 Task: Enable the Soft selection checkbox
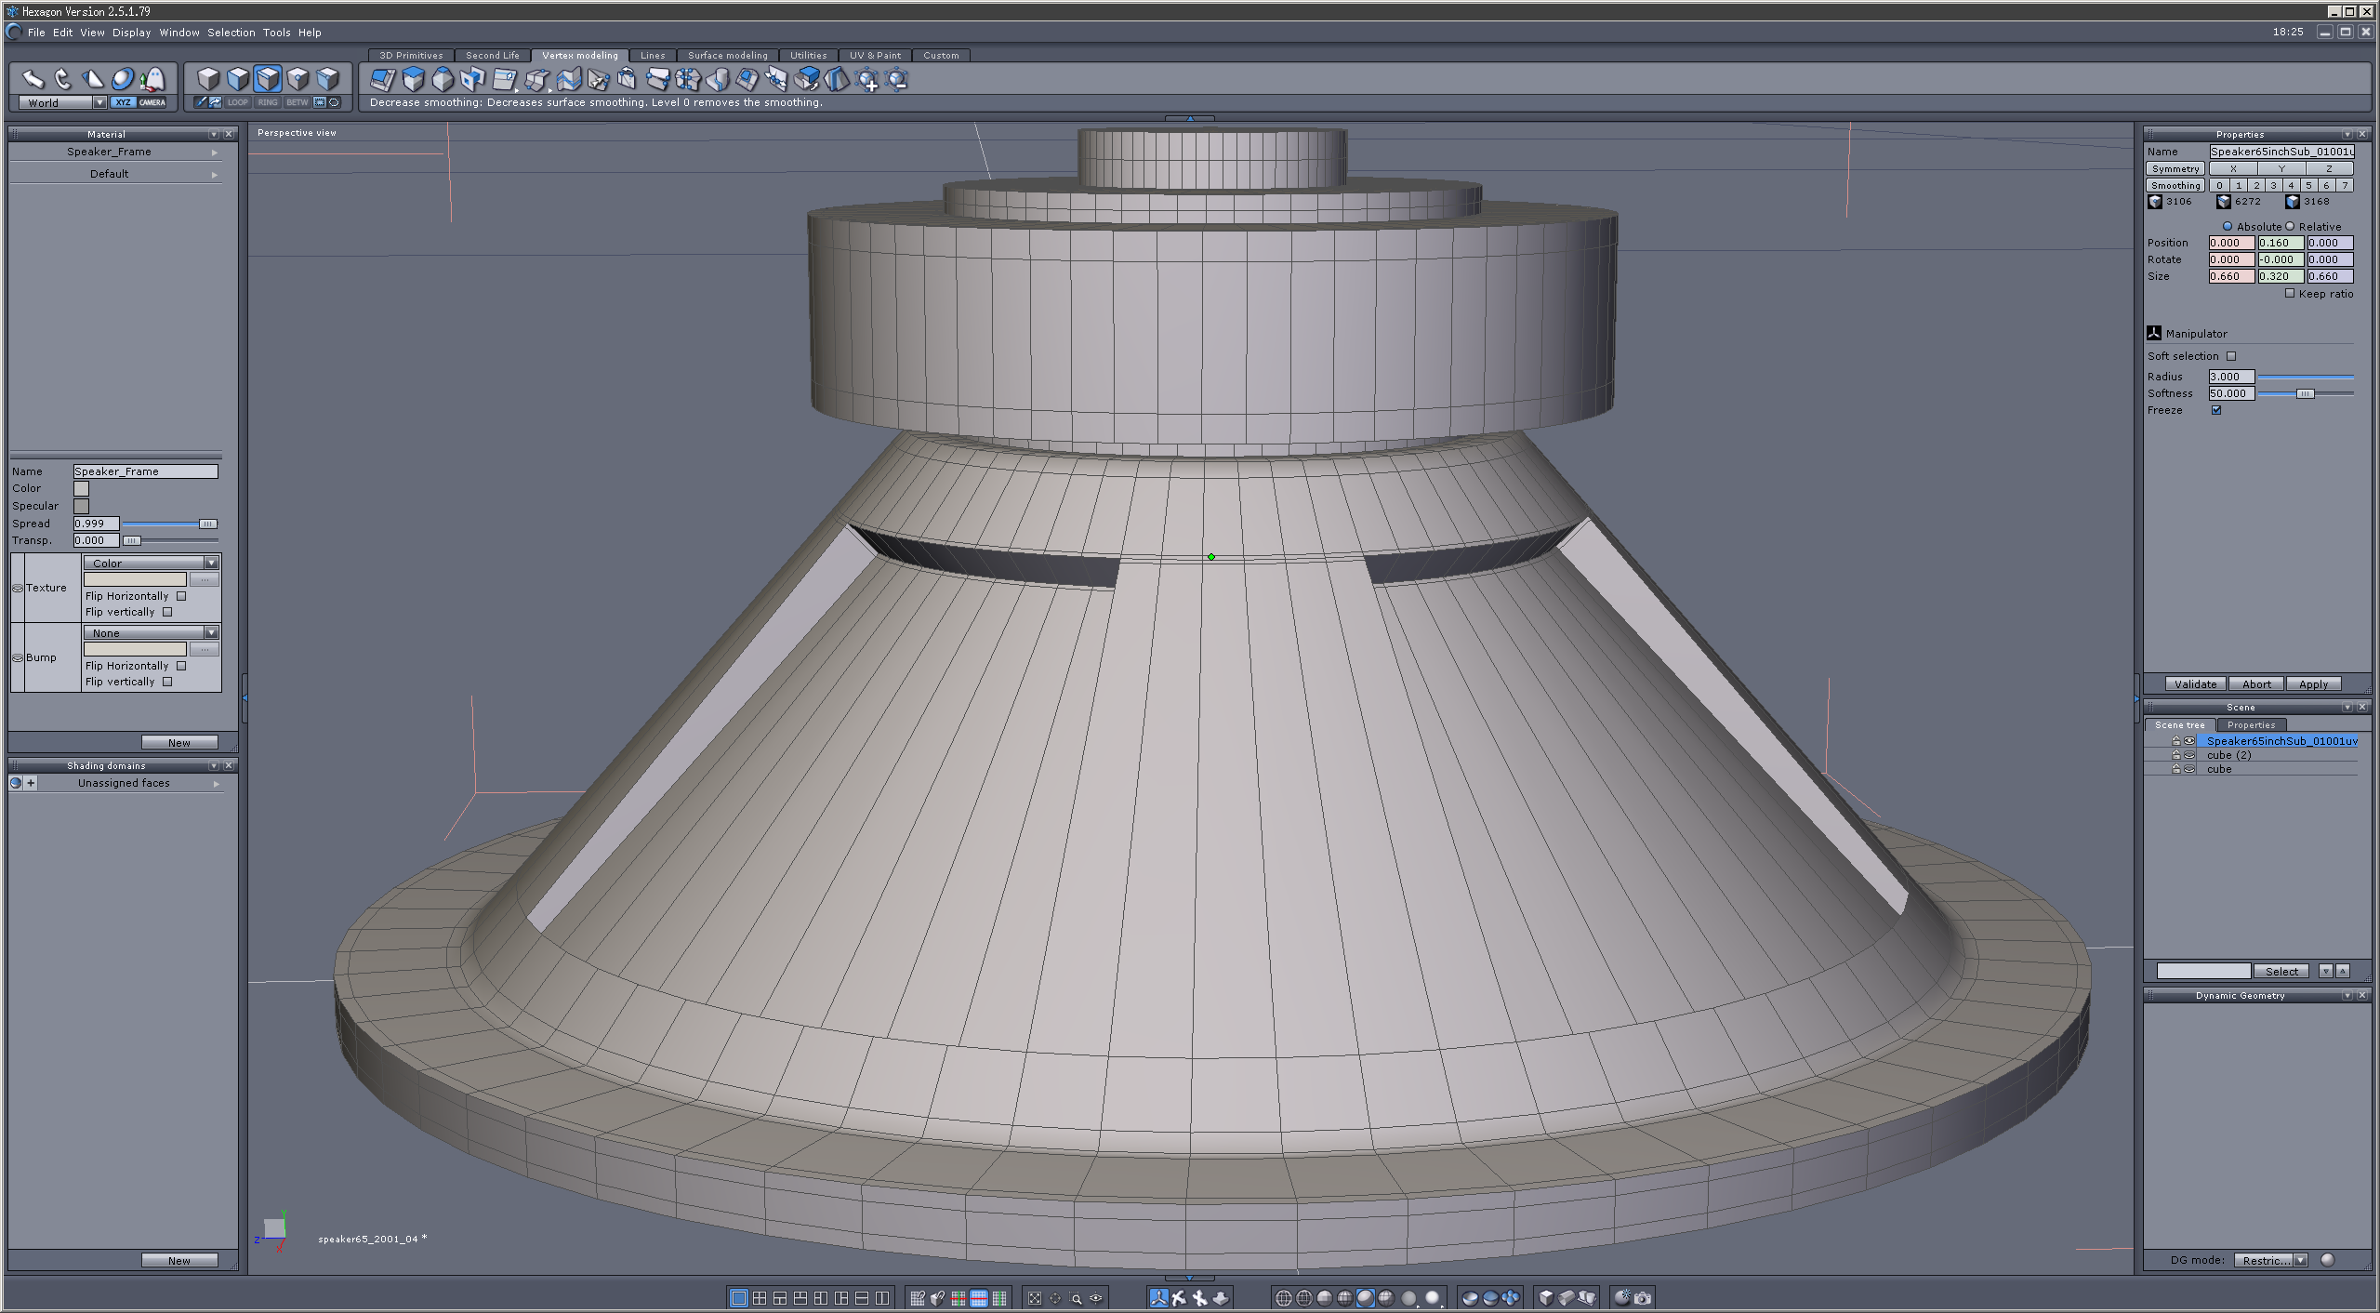coord(2231,356)
